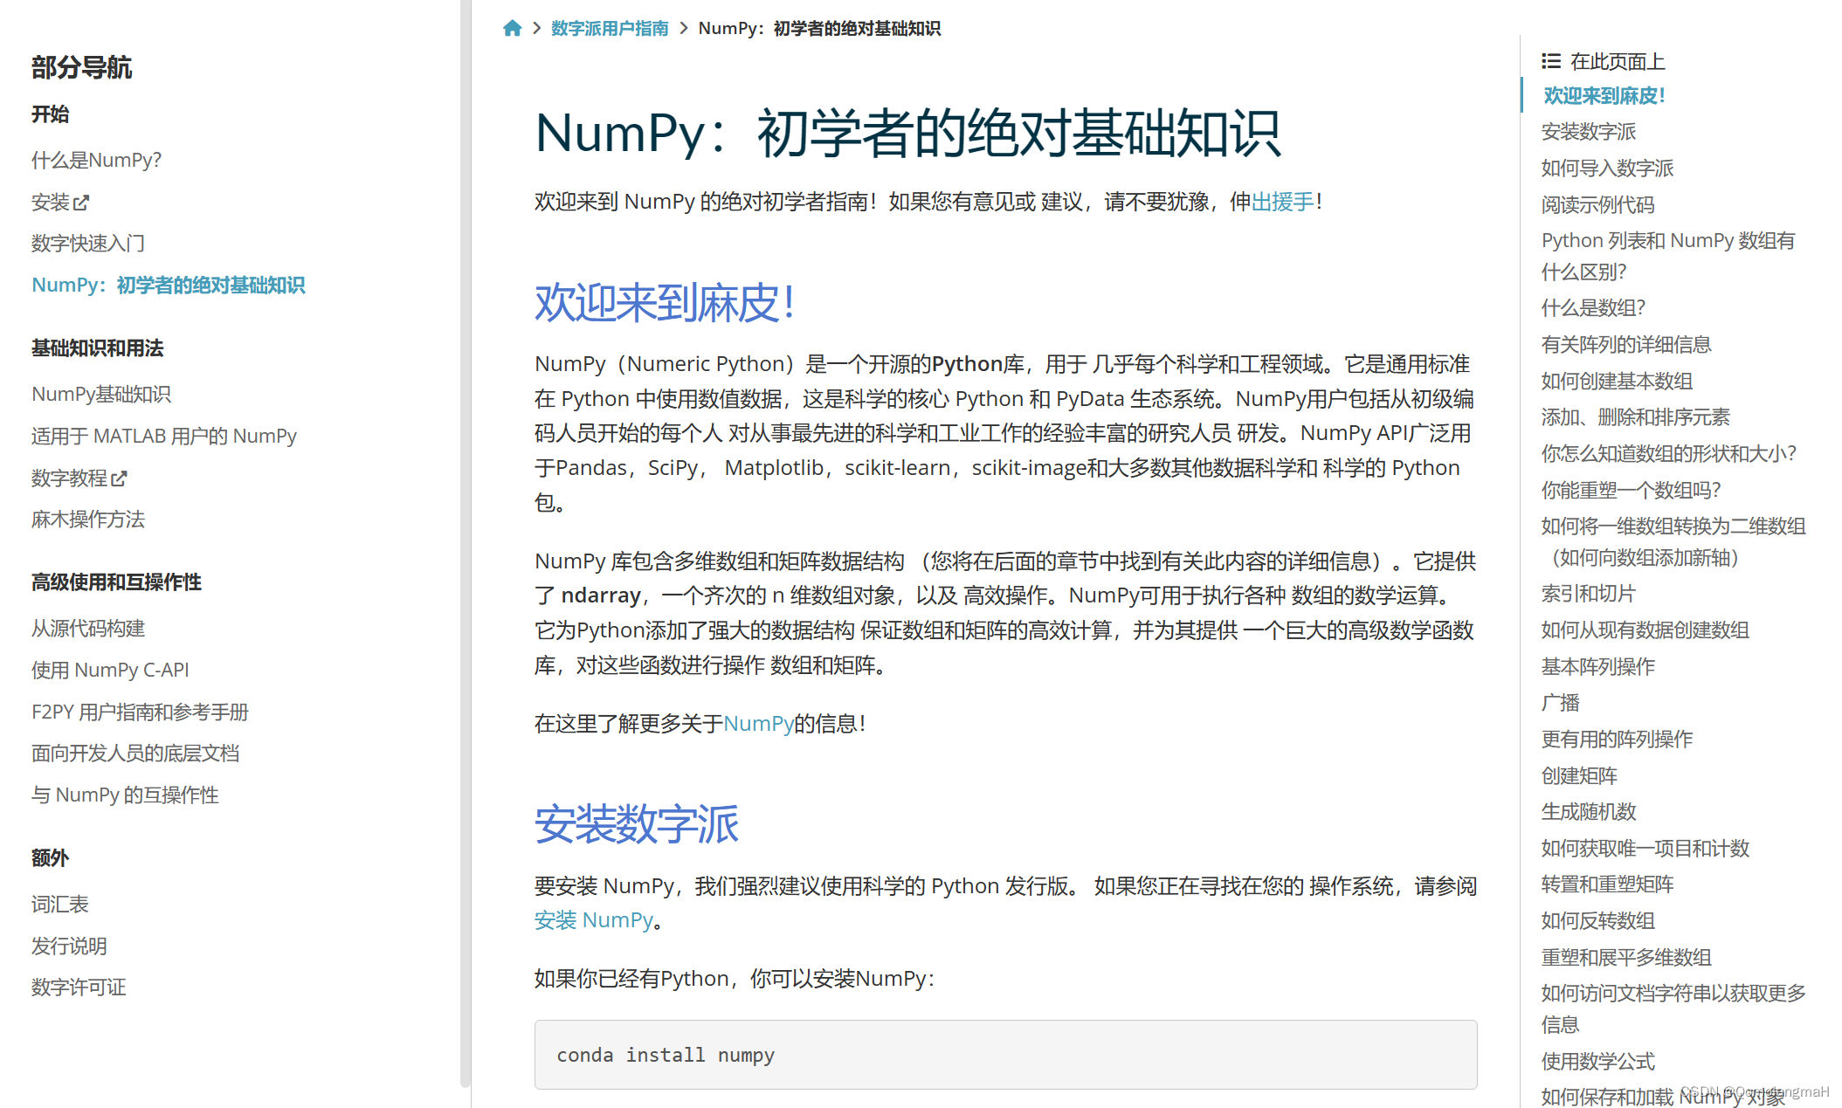Click external link icon next to 安装

[81, 203]
